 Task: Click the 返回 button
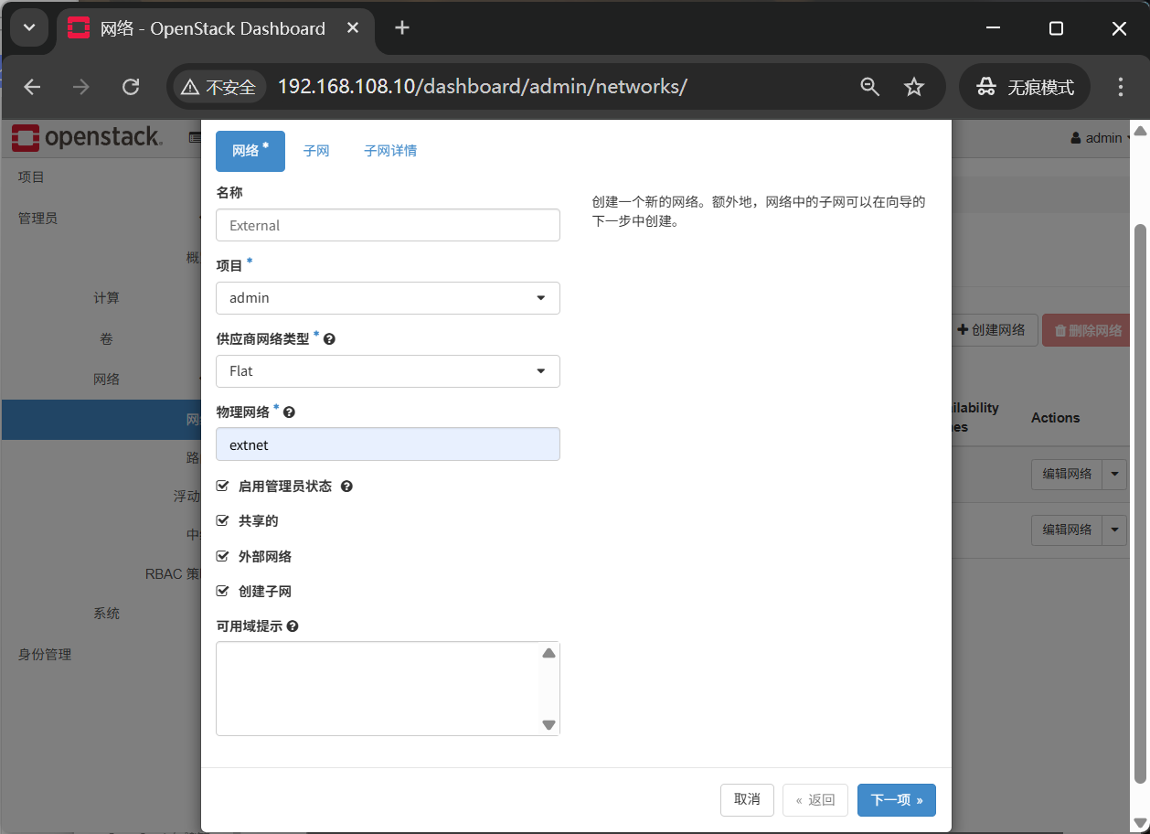coord(815,800)
